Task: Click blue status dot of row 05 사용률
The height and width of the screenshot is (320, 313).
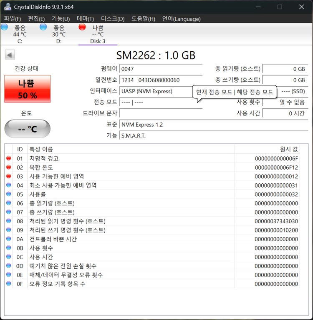Action: pyautogui.click(x=9, y=194)
